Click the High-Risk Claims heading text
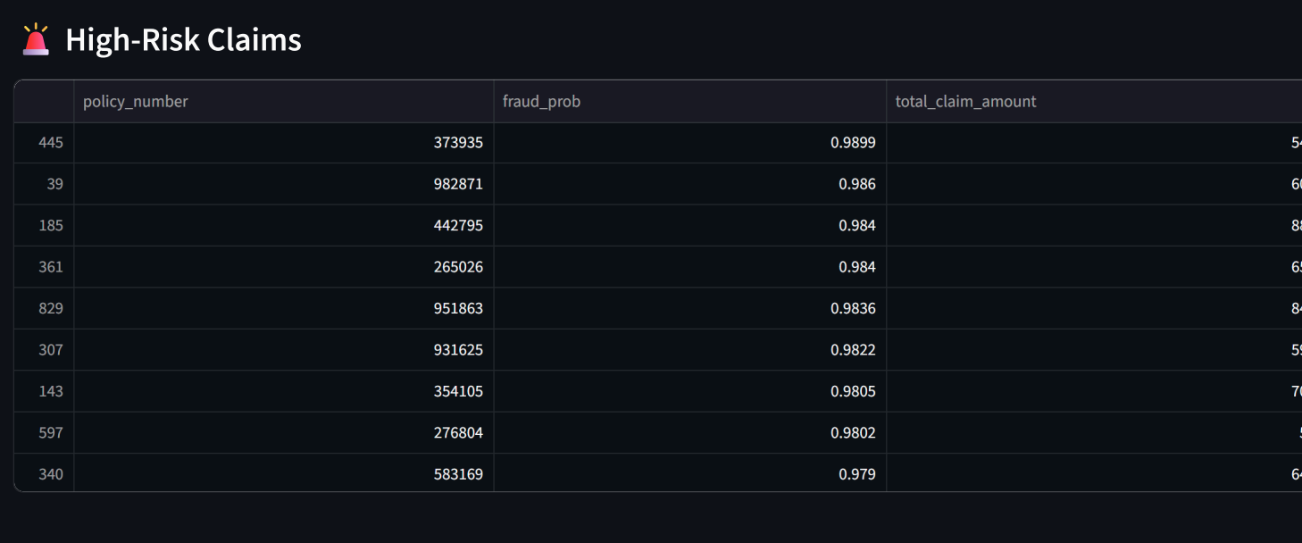 (x=183, y=40)
